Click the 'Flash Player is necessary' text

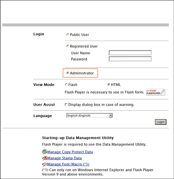coord(104,92)
